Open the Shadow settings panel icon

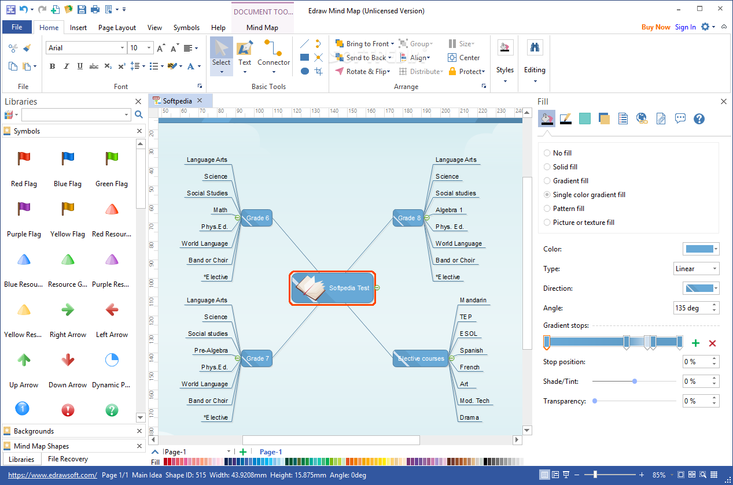(604, 119)
